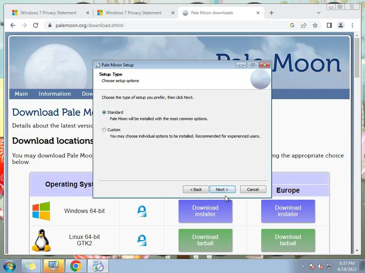
Task: Open Information menu on Pale Moon site
Action: click(x=55, y=94)
